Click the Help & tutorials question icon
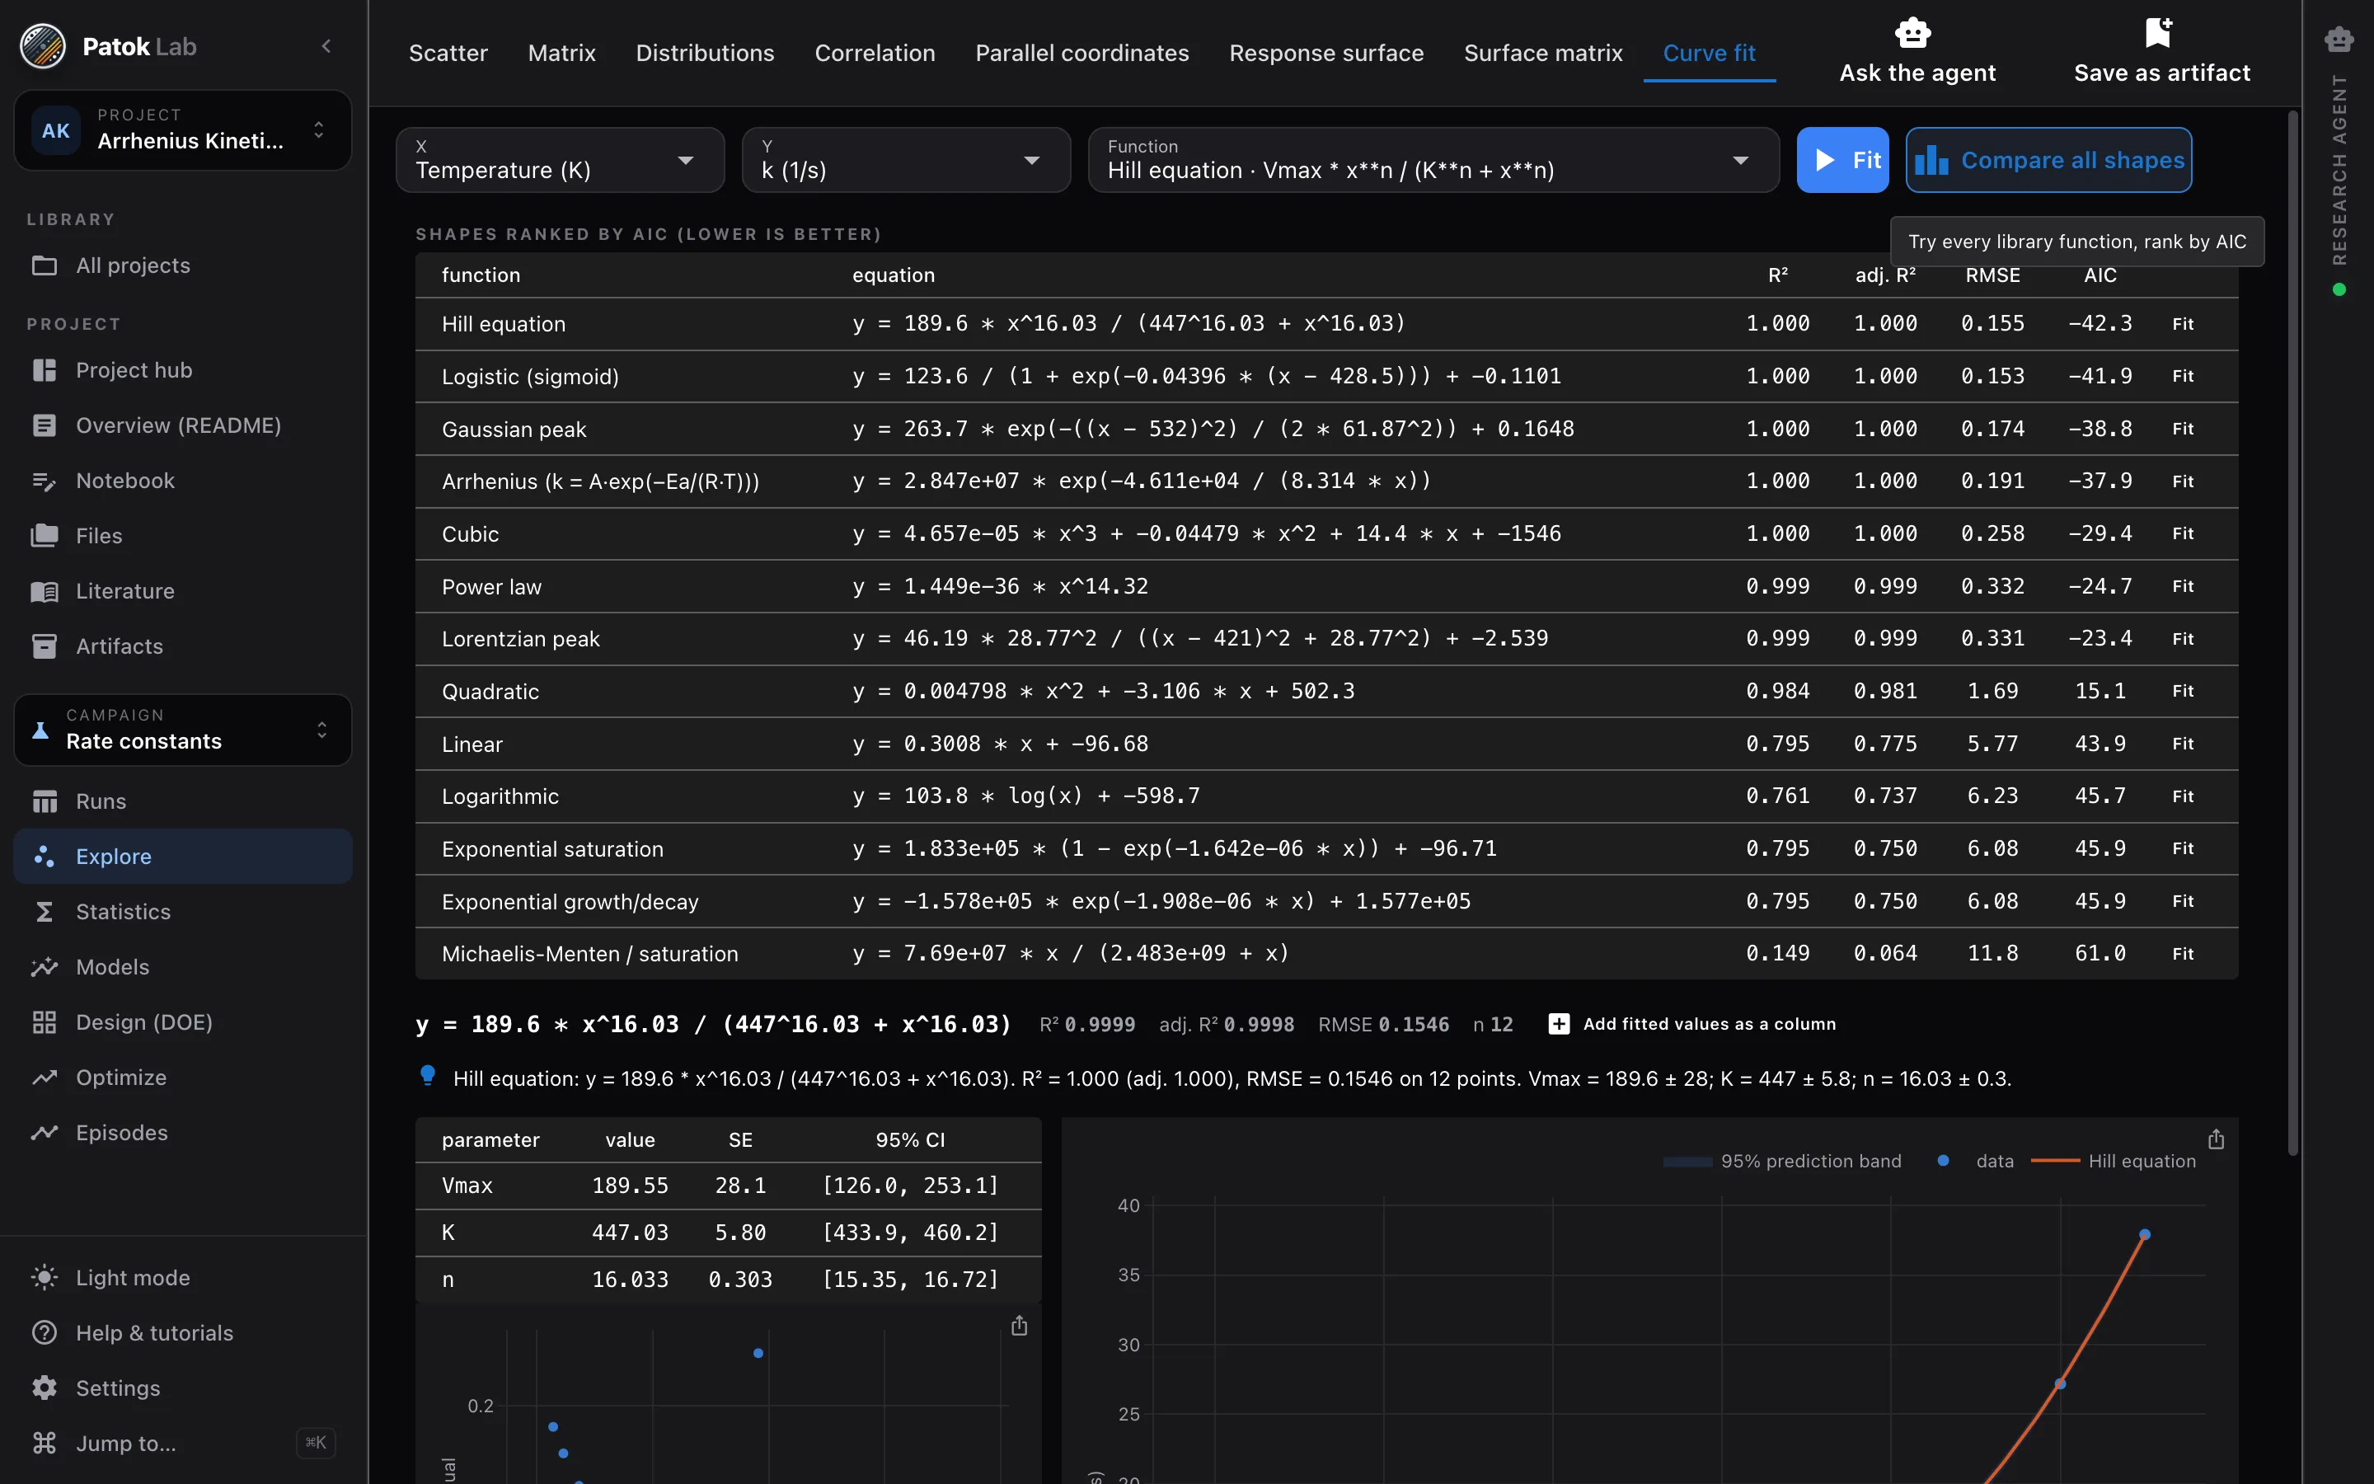This screenshot has width=2374, height=1484. pos(45,1333)
